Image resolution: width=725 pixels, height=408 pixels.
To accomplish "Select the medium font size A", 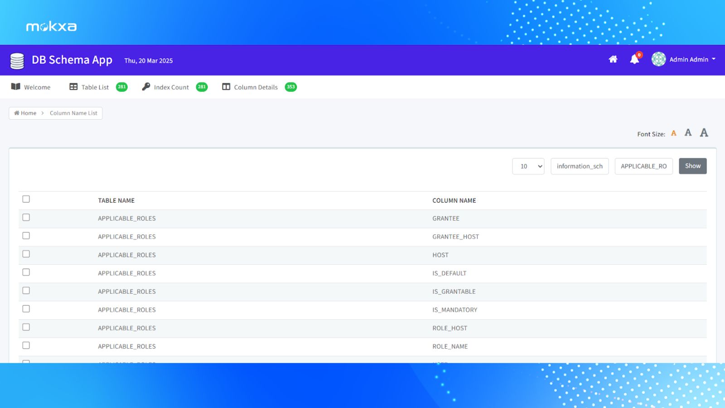I will point(688,133).
